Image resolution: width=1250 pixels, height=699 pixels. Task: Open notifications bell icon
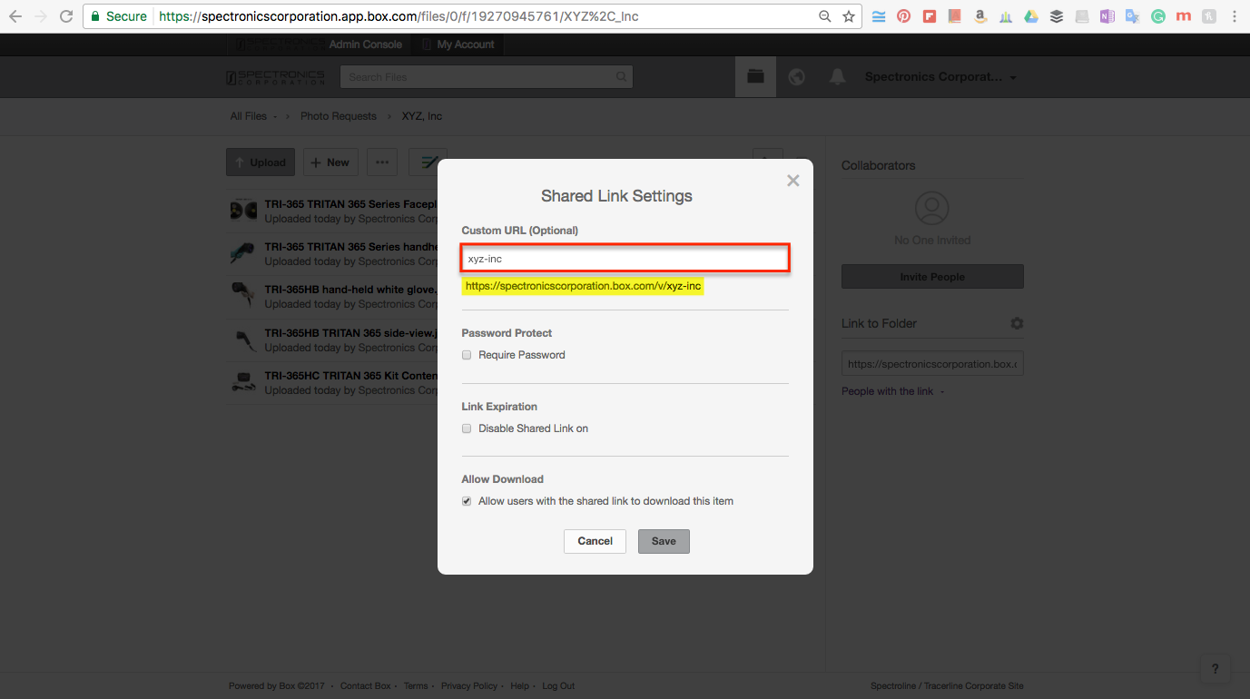[x=837, y=77]
